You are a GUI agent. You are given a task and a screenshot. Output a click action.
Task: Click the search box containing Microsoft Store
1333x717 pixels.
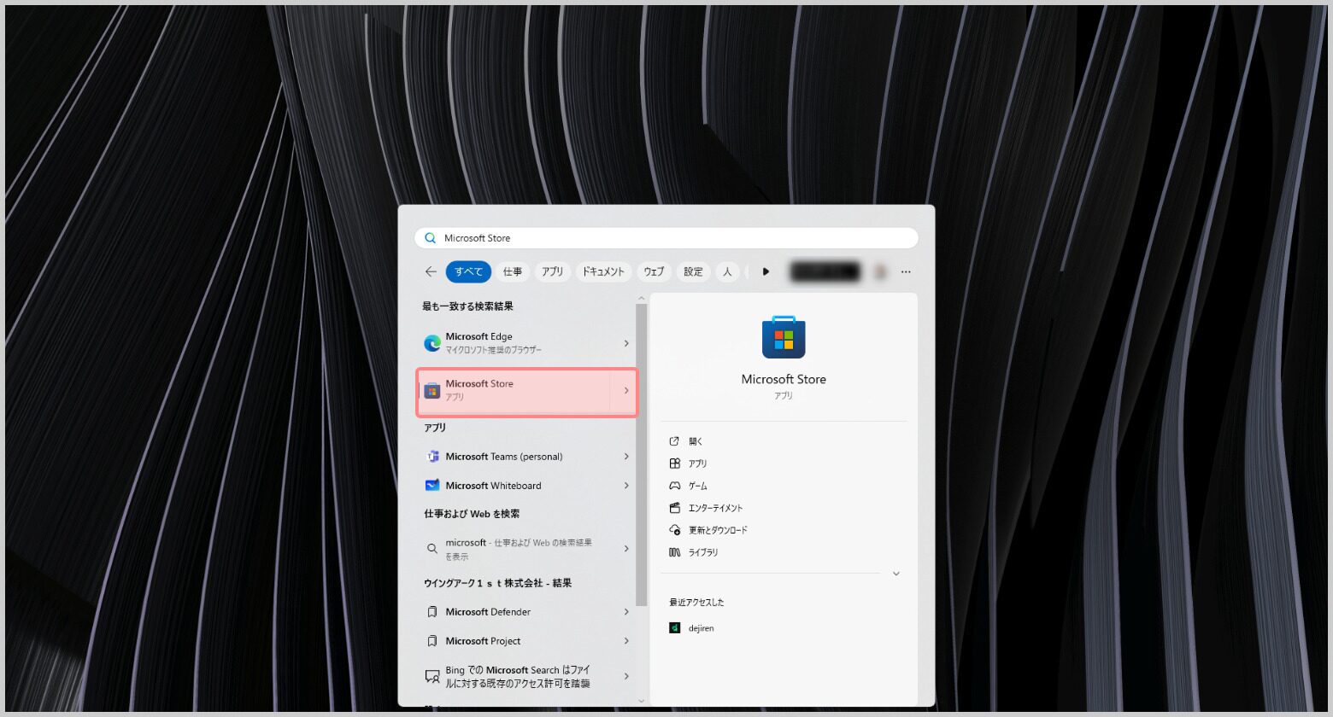tap(666, 238)
